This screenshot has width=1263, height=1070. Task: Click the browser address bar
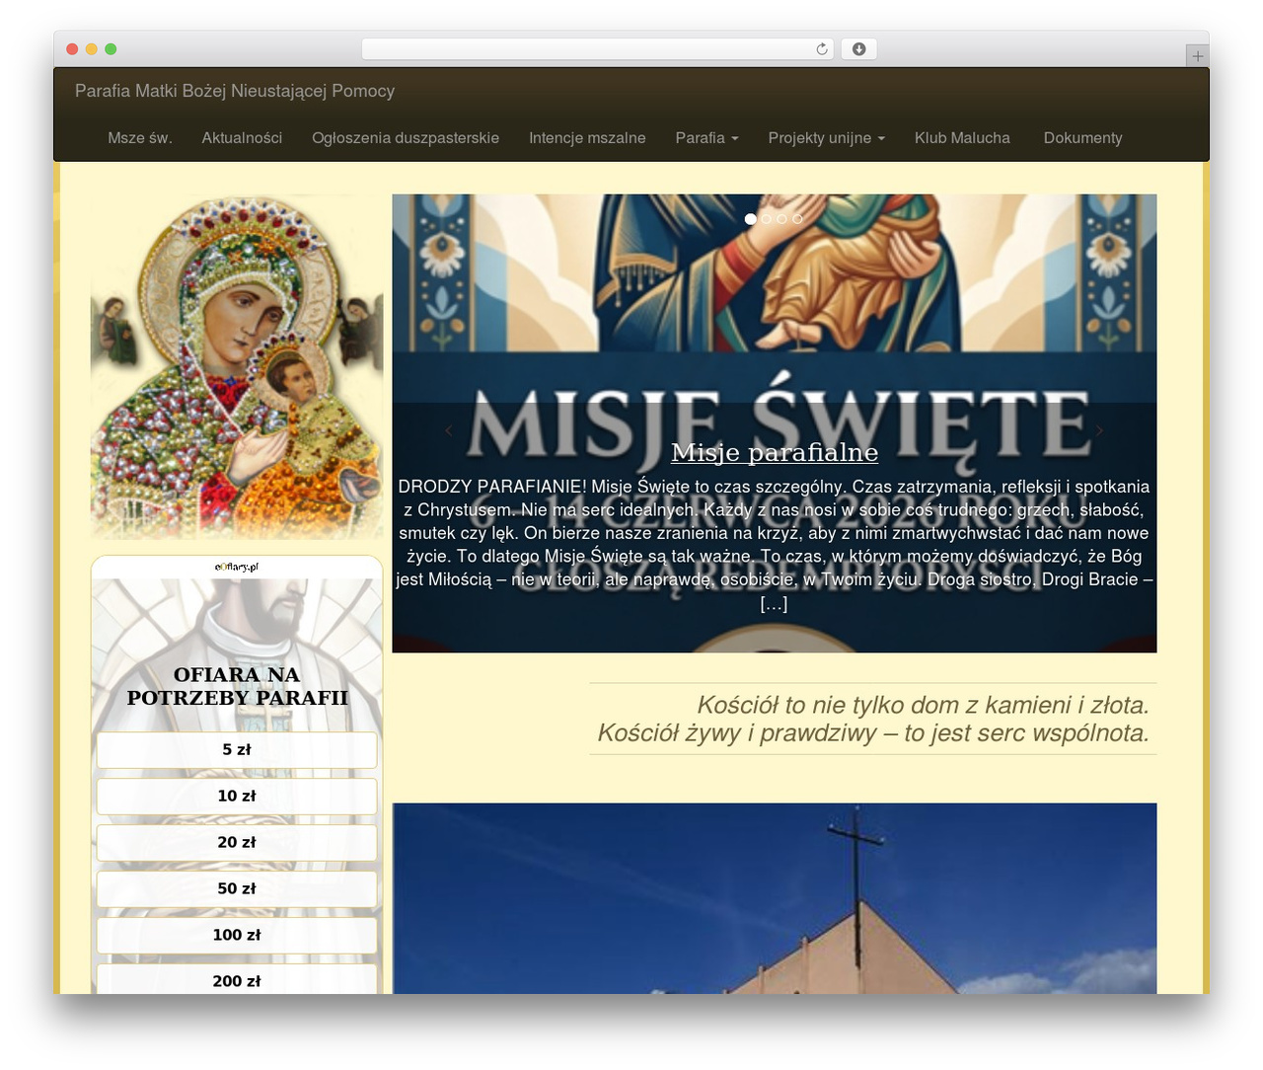pos(598,49)
